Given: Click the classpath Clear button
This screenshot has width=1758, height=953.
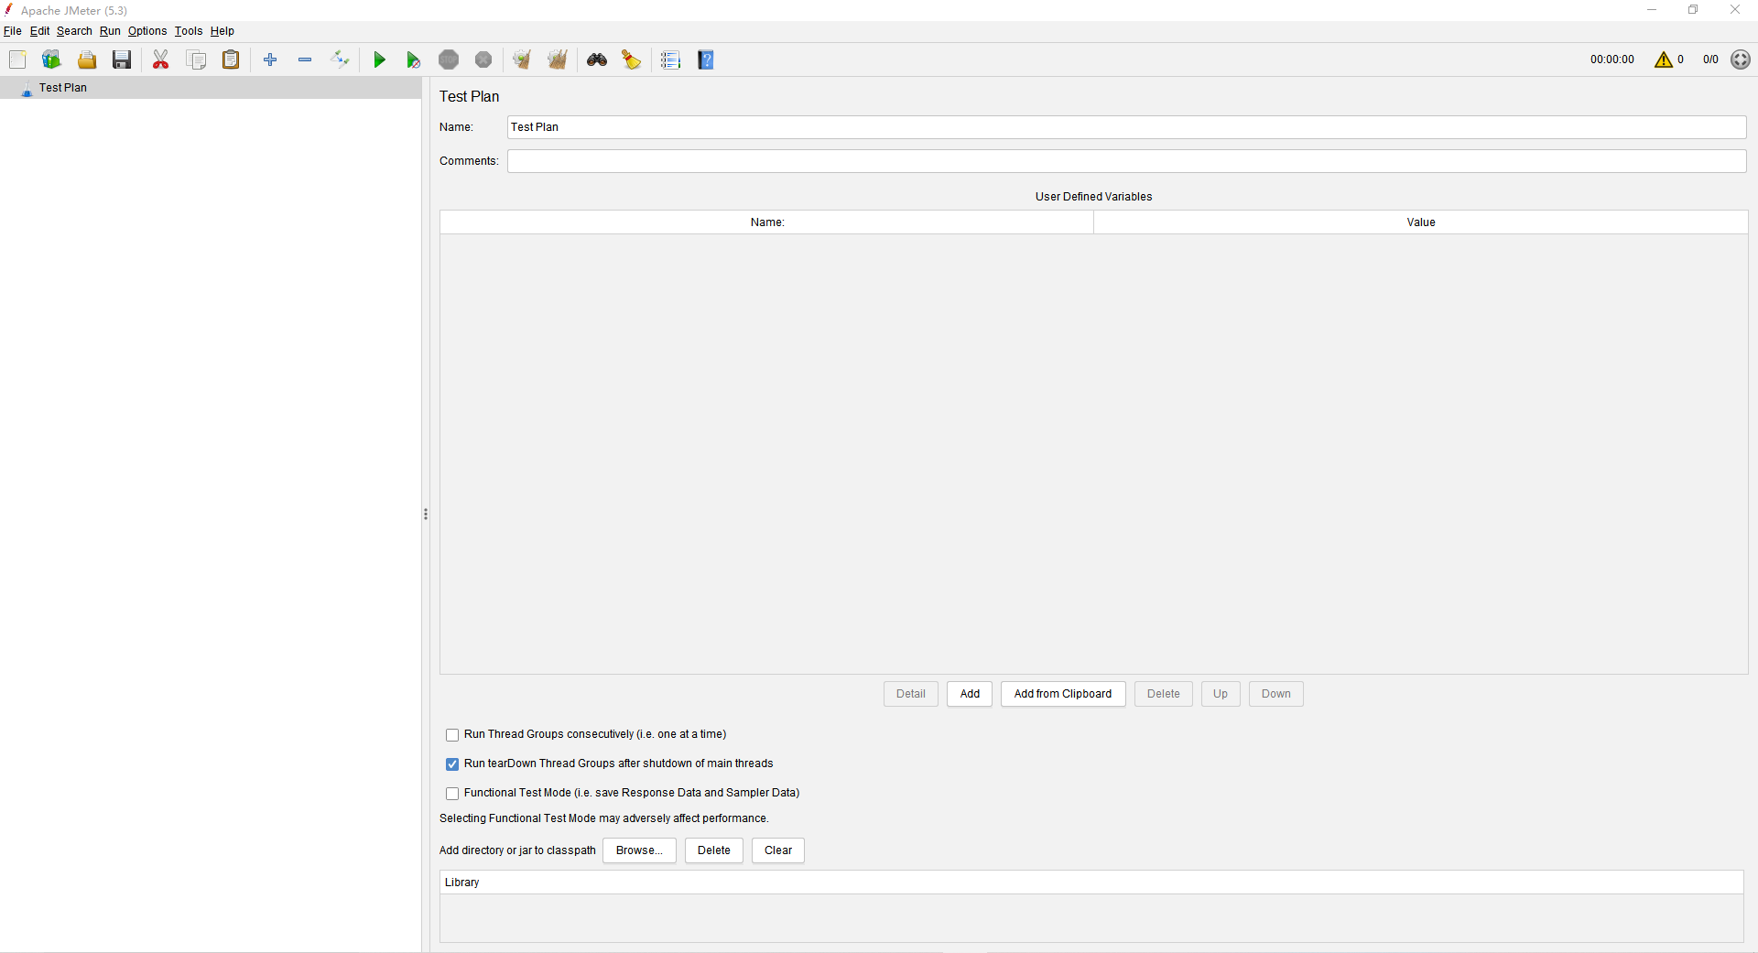Looking at the screenshot, I should pos(778,850).
